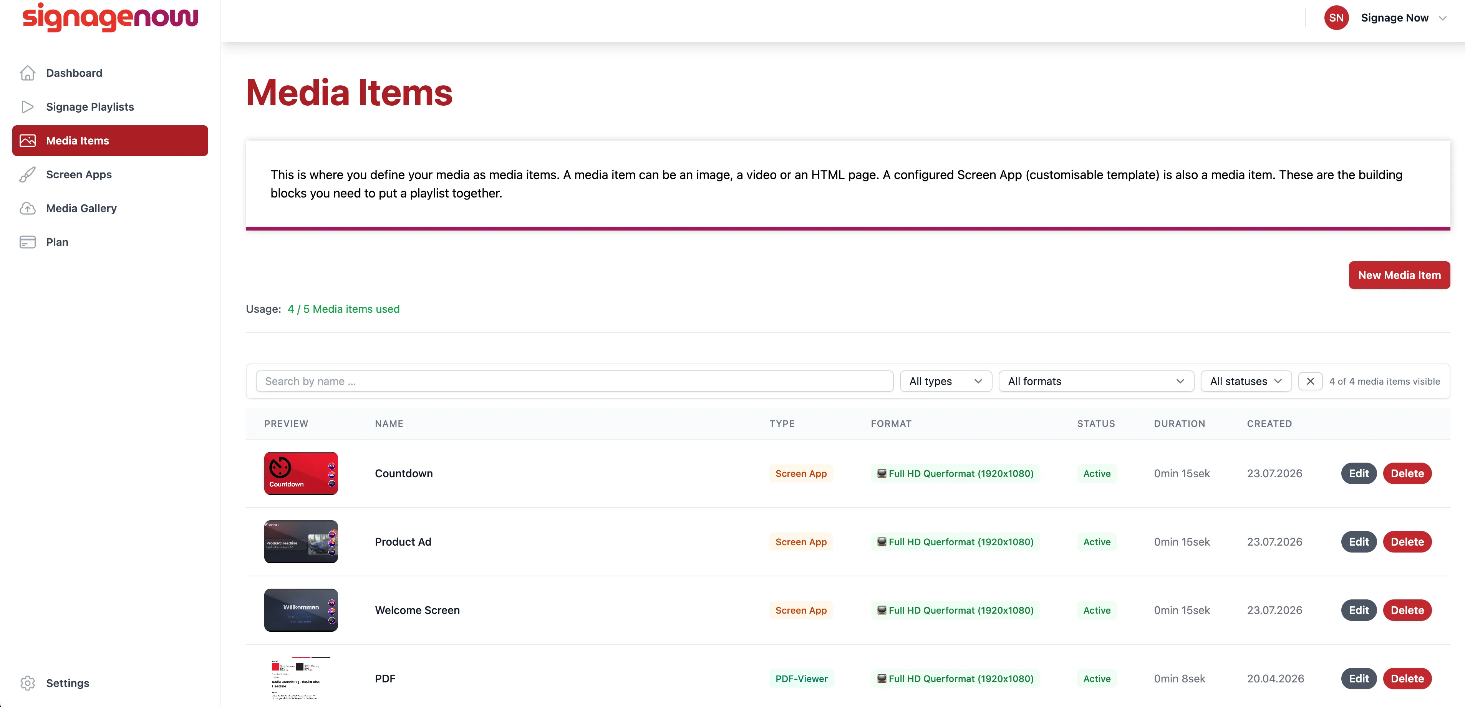Viewport: 1465px width, 707px height.
Task: Navigate to Media Gallery
Action: [110, 208]
